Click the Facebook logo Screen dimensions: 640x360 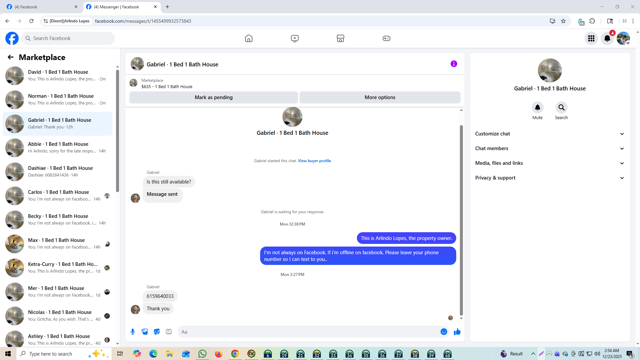coord(12,38)
